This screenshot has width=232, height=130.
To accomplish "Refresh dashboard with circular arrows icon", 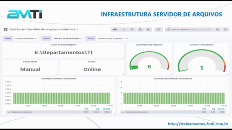I will click(225, 30).
